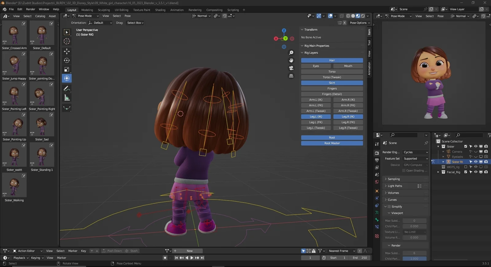Play the animation in the timeline
This screenshot has width=491, height=267.
coord(192,258)
